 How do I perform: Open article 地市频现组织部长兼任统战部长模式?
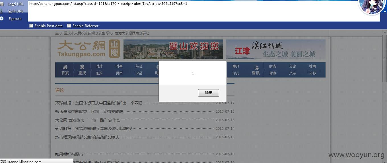tap(87, 137)
